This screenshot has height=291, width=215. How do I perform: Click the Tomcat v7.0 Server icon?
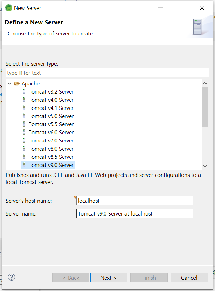click(24, 140)
